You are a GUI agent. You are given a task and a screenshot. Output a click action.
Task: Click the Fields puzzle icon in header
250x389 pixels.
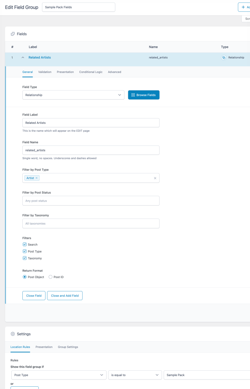[x=13, y=34]
